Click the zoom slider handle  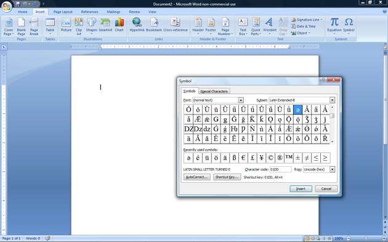[x=366, y=238]
